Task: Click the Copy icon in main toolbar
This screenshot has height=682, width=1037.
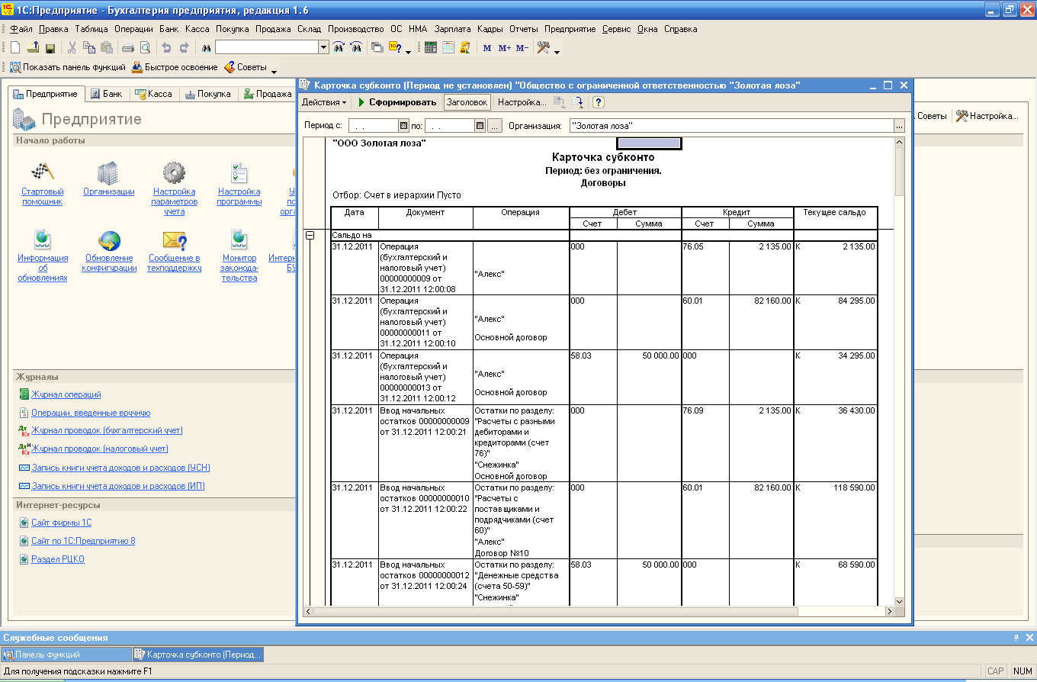Action: point(89,47)
